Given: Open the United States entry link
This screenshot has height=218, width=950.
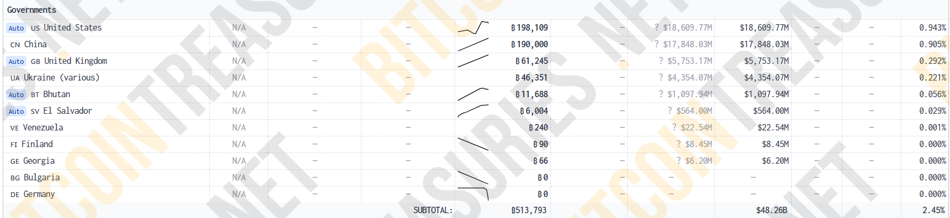Looking at the screenshot, I should tap(72, 27).
